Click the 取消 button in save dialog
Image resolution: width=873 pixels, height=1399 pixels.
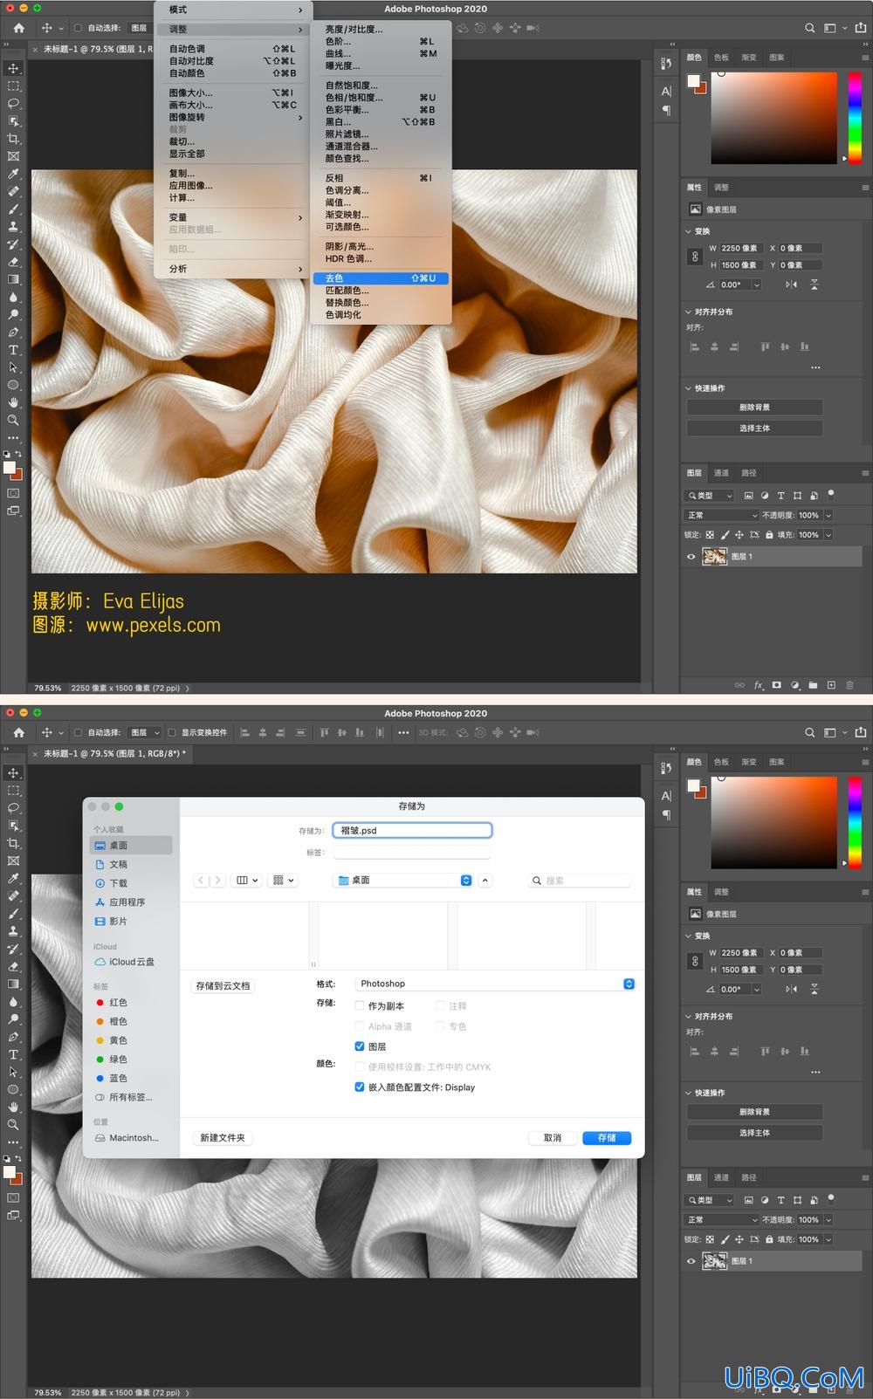tap(553, 1138)
